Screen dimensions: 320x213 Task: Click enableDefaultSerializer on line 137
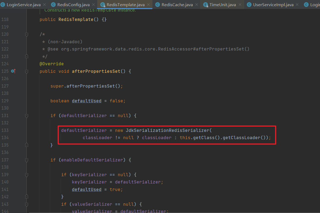pos(92,160)
